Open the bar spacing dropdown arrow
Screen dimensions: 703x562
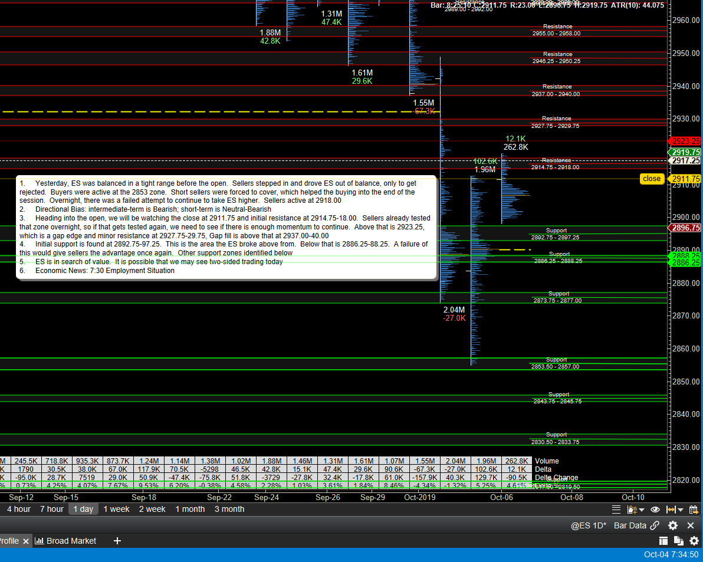681,510
